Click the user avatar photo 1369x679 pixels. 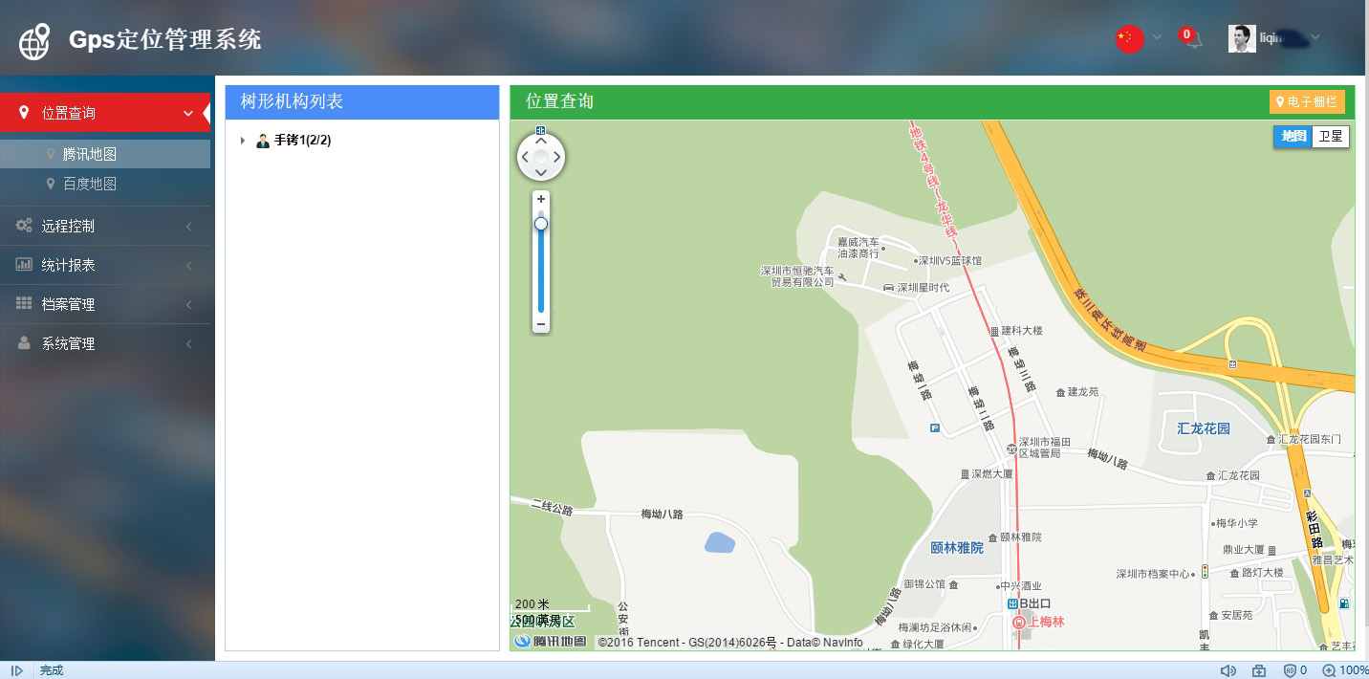(1242, 38)
